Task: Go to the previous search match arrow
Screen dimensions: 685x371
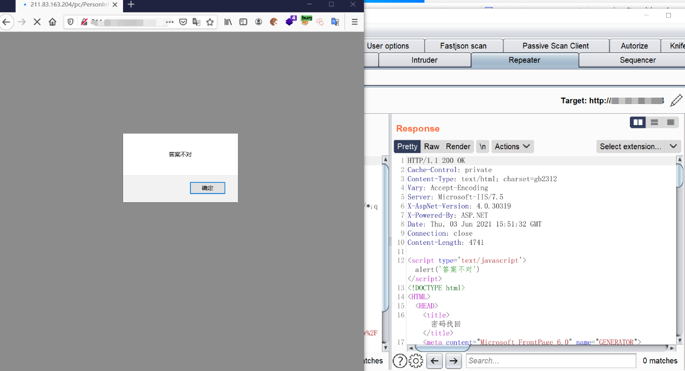Action: pyautogui.click(x=435, y=361)
